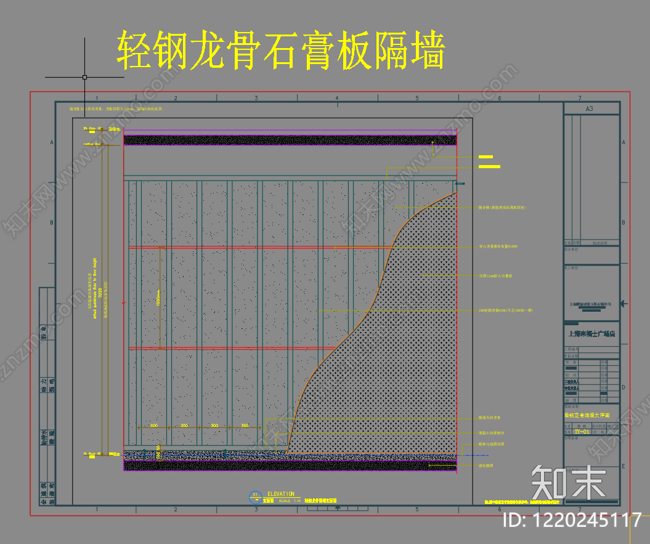Select the 隔音棉 insulation annotation text
The image size is (650, 544).
tap(502, 208)
